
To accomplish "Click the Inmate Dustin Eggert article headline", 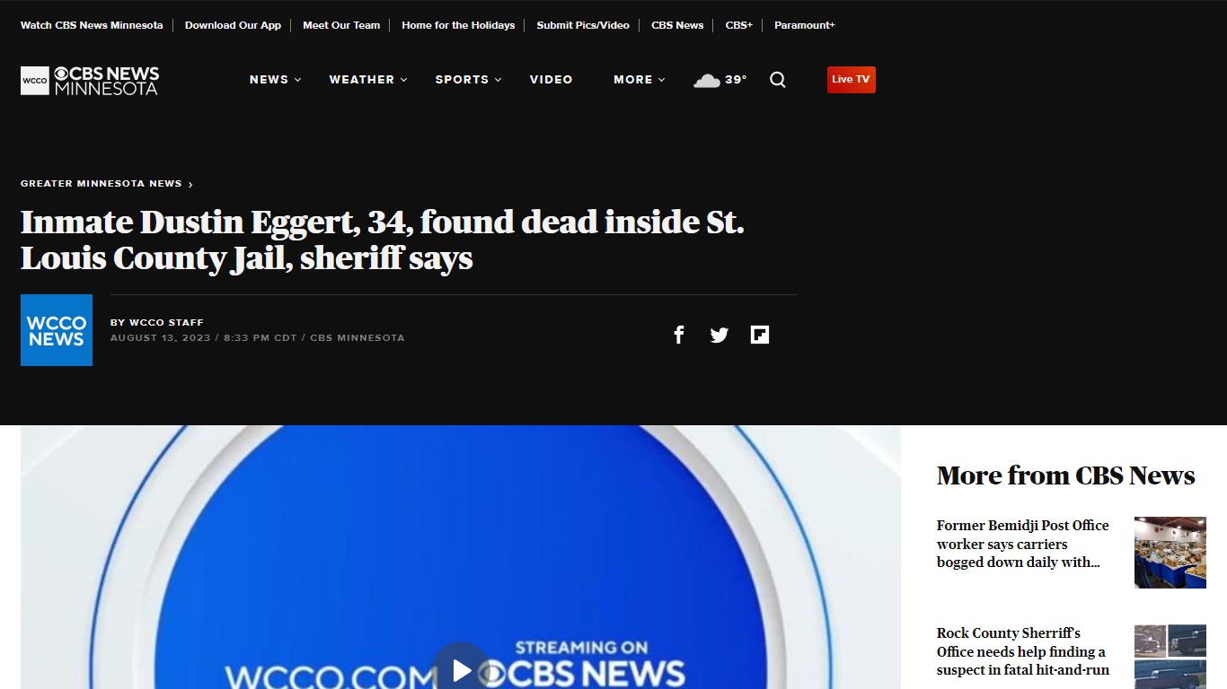I will point(383,240).
